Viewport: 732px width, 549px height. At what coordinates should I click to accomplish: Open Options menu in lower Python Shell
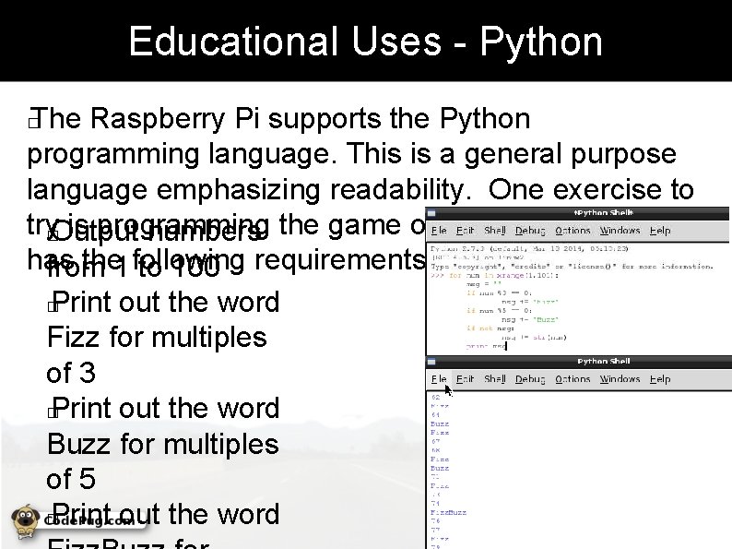tap(573, 379)
